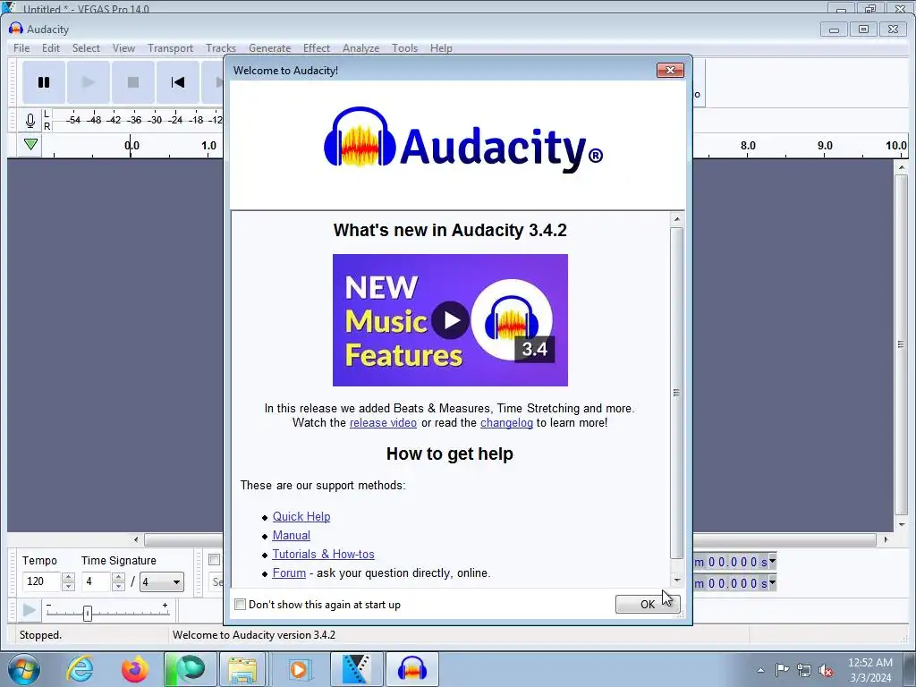
Task: Open the Analyze menu
Action: pyautogui.click(x=361, y=48)
